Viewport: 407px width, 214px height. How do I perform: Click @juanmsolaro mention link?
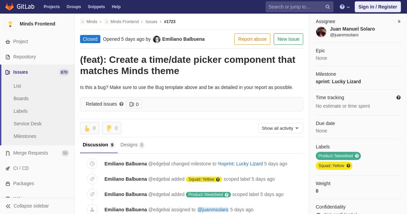pyautogui.click(x=213, y=210)
